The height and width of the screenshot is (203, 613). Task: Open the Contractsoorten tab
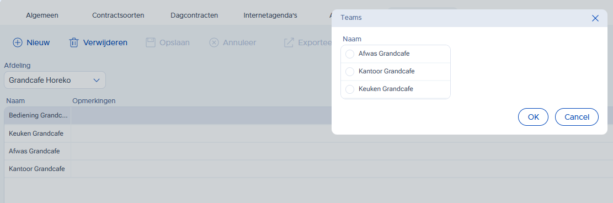(118, 15)
